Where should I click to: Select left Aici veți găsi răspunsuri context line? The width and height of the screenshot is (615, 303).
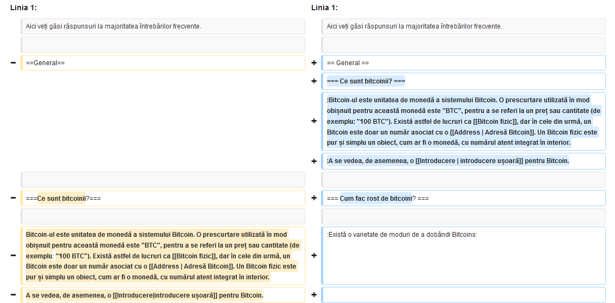[x=163, y=26]
